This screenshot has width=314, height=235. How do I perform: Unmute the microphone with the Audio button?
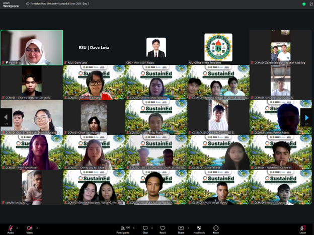pos(11,228)
